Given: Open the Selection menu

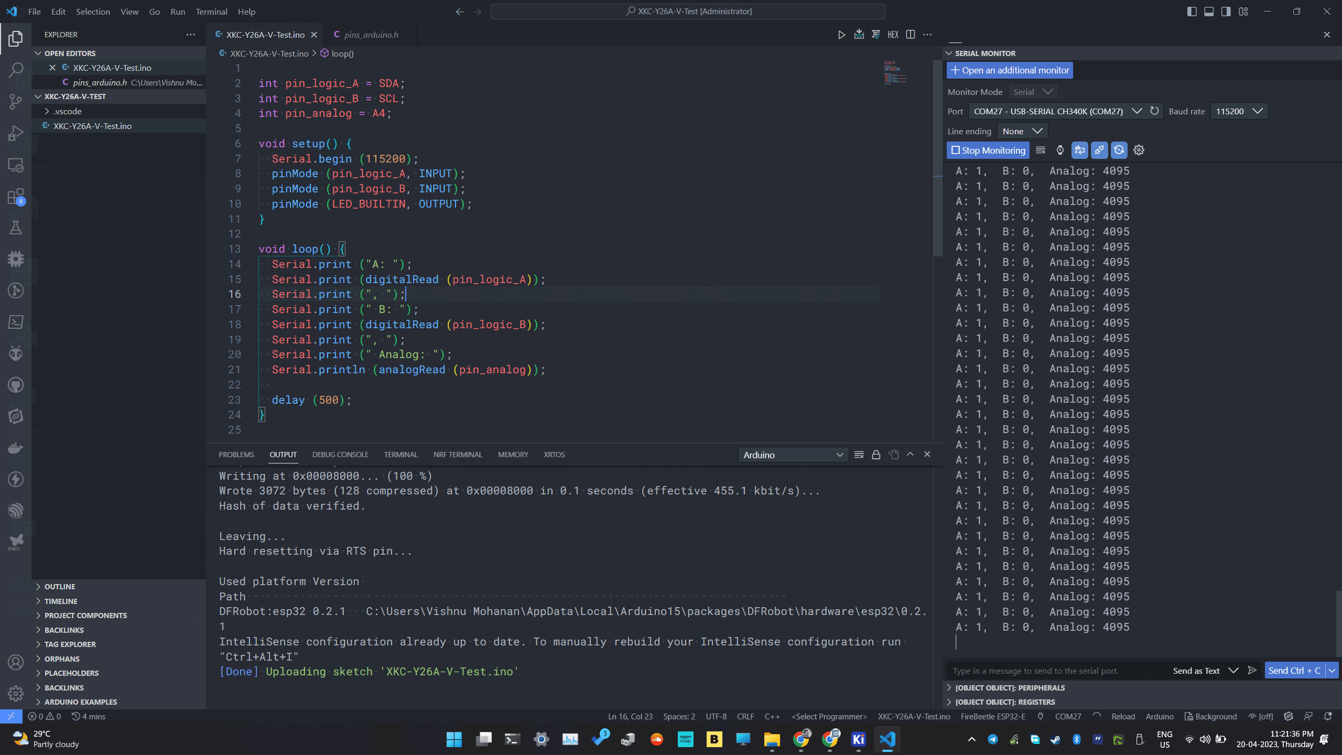Looking at the screenshot, I should coord(93,12).
